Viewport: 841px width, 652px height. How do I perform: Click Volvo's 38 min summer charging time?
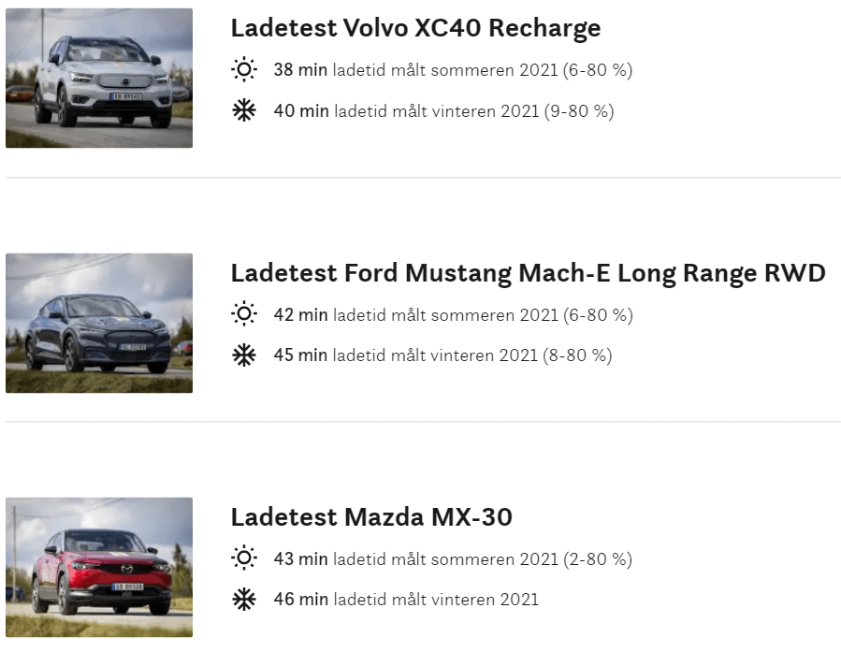(300, 70)
